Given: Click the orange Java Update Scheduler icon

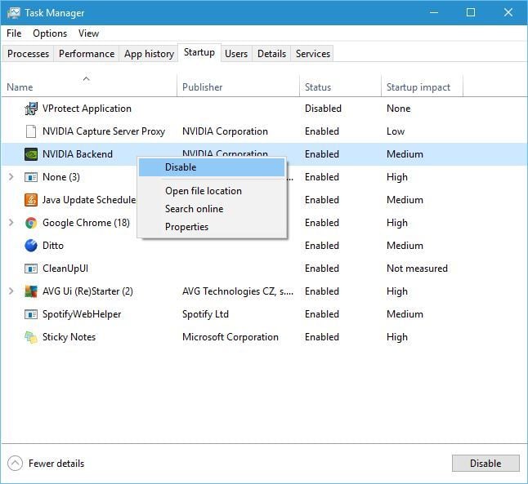Looking at the screenshot, I should 31,200.
